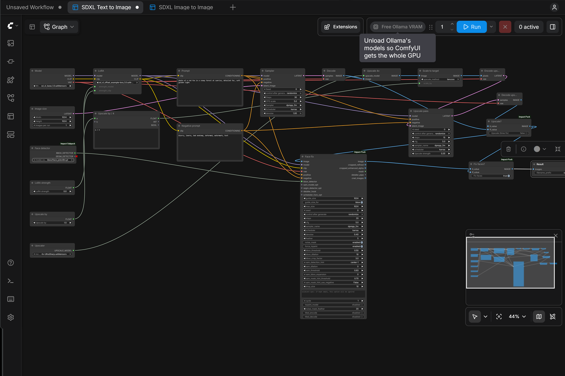Click Free Ollama VRAM button
The width and height of the screenshot is (565, 376).
point(398,27)
